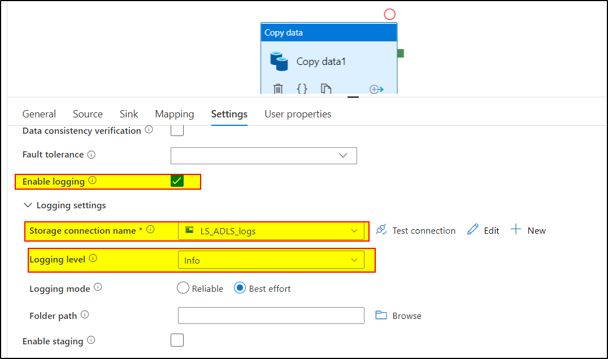Enable the staging checkbox
This screenshot has width=608, height=359.
click(x=177, y=340)
